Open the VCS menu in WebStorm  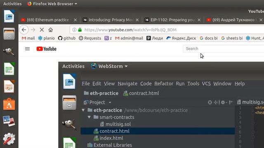coord(206,83)
